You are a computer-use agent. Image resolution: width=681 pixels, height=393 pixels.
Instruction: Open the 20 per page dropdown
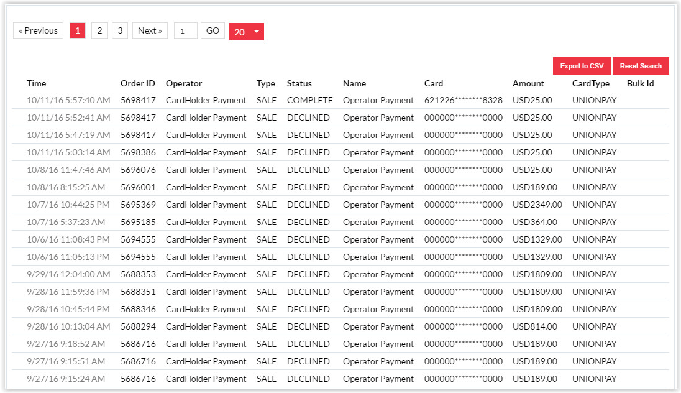coord(246,32)
